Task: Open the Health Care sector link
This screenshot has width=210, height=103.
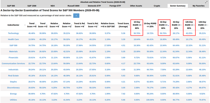Action: (x=13, y=39)
